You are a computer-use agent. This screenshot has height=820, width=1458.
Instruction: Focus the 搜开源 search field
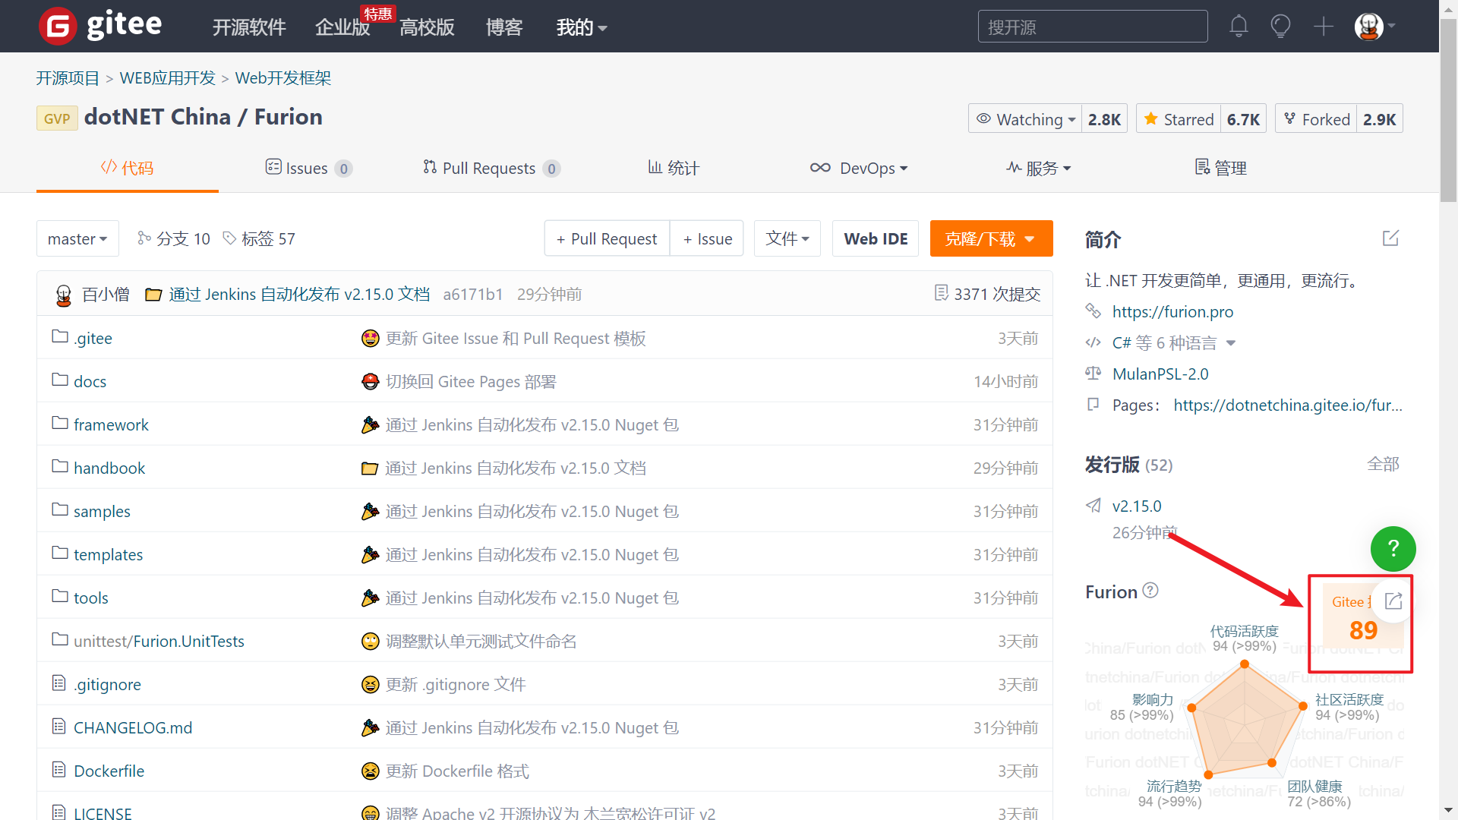point(1093,27)
